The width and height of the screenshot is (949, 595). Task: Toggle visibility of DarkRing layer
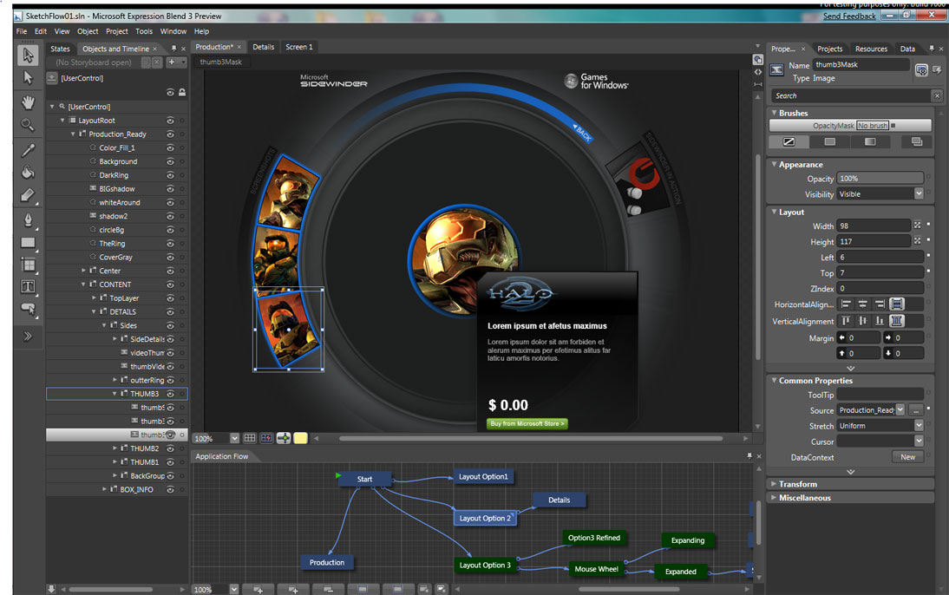[x=170, y=175]
